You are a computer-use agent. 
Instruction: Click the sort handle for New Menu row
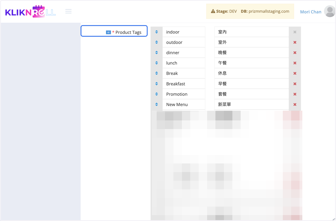tap(157, 104)
